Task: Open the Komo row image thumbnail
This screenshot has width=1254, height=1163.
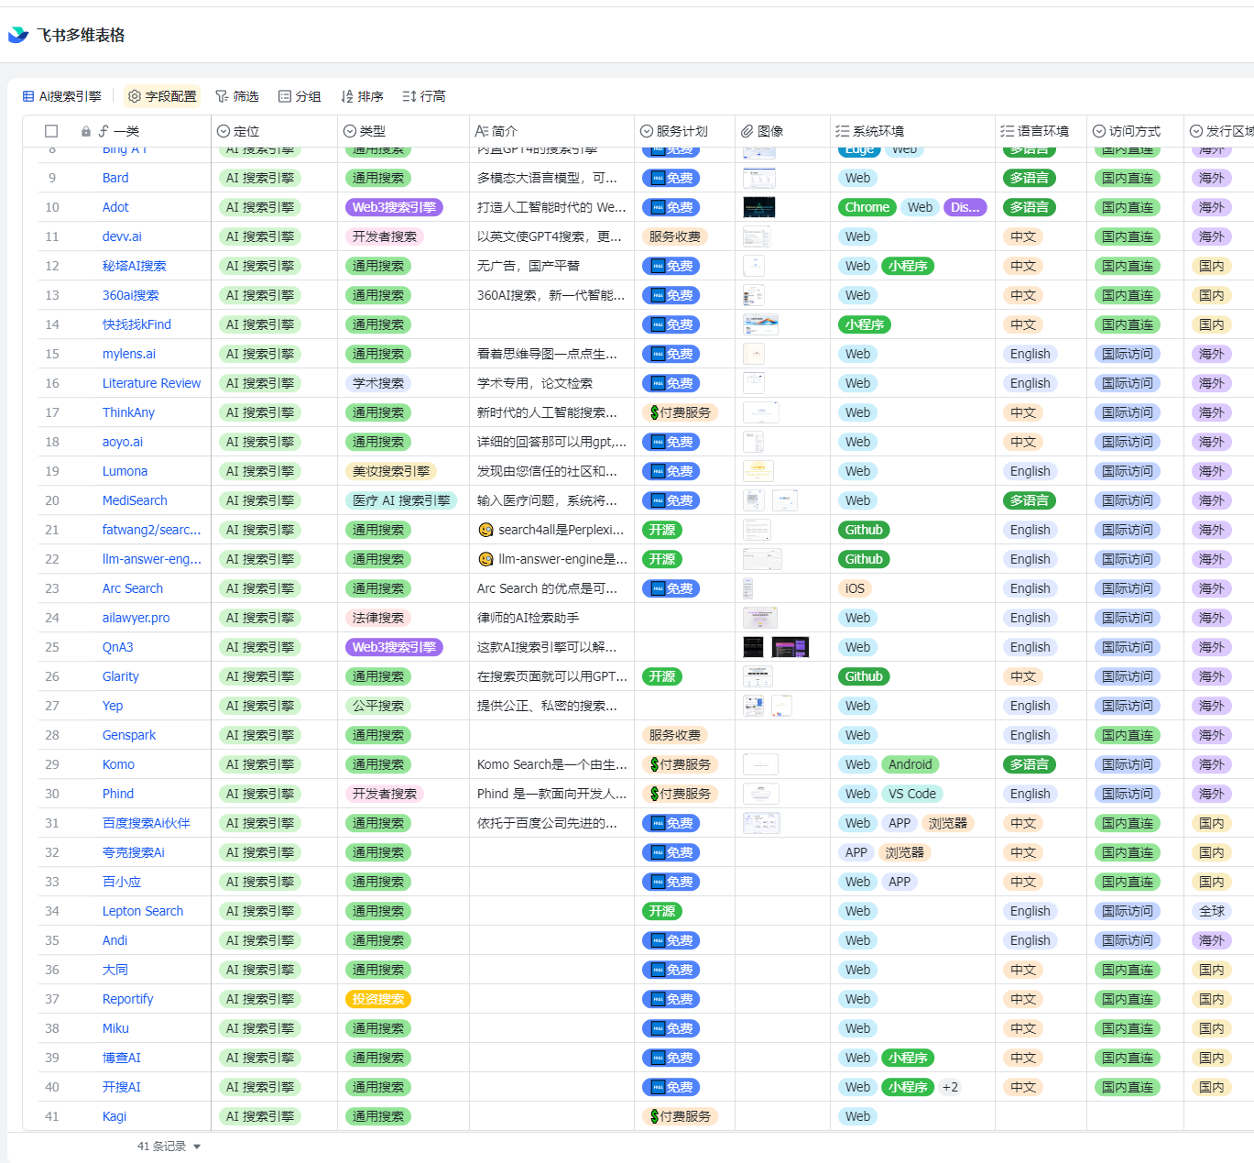Action: click(760, 764)
